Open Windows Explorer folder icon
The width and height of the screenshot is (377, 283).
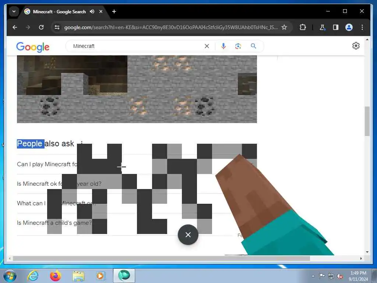tap(78, 276)
